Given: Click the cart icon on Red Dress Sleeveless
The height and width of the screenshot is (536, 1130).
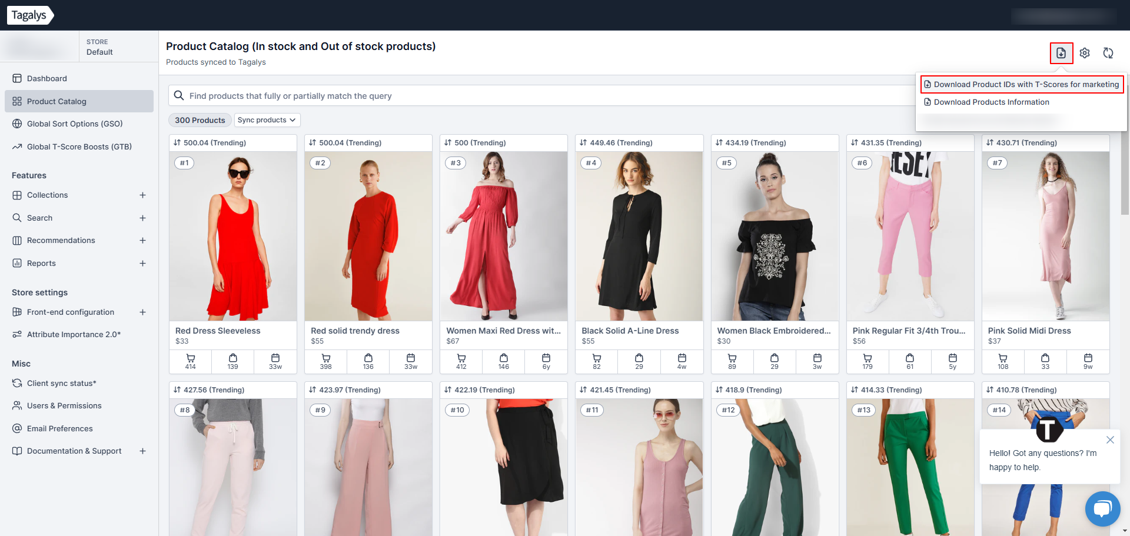Looking at the screenshot, I should pyautogui.click(x=191, y=358).
